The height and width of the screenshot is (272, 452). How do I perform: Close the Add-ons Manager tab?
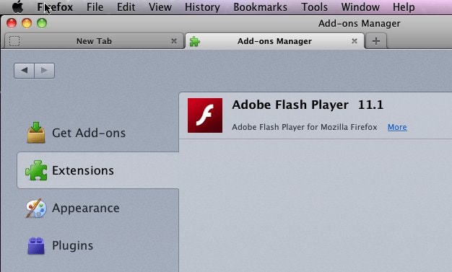[355, 41]
